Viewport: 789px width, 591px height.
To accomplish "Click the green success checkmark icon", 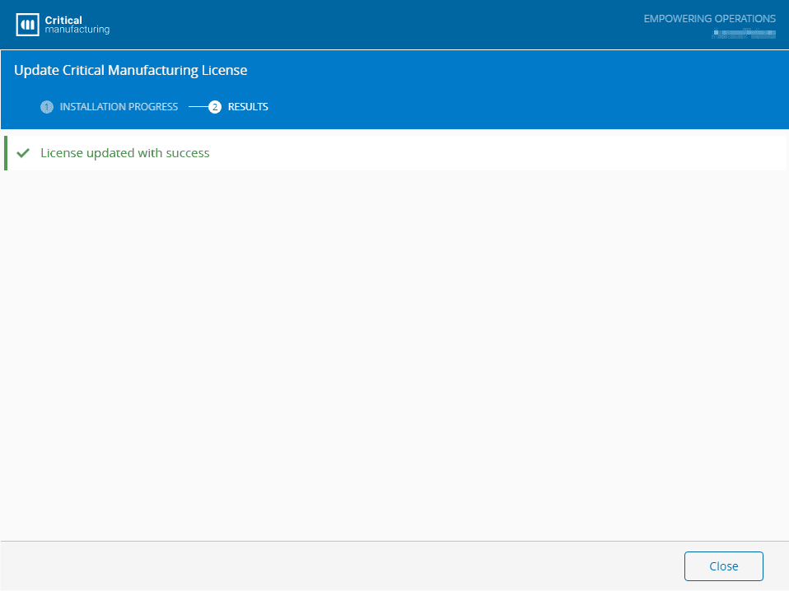I will click(23, 153).
